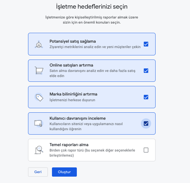Viewport: 190px width, 183px height.
Task: Choose the Temel raporları alma title
Action: [69, 145]
